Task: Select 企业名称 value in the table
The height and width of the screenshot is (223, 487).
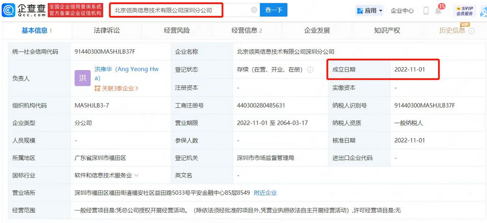Action: click(x=285, y=52)
